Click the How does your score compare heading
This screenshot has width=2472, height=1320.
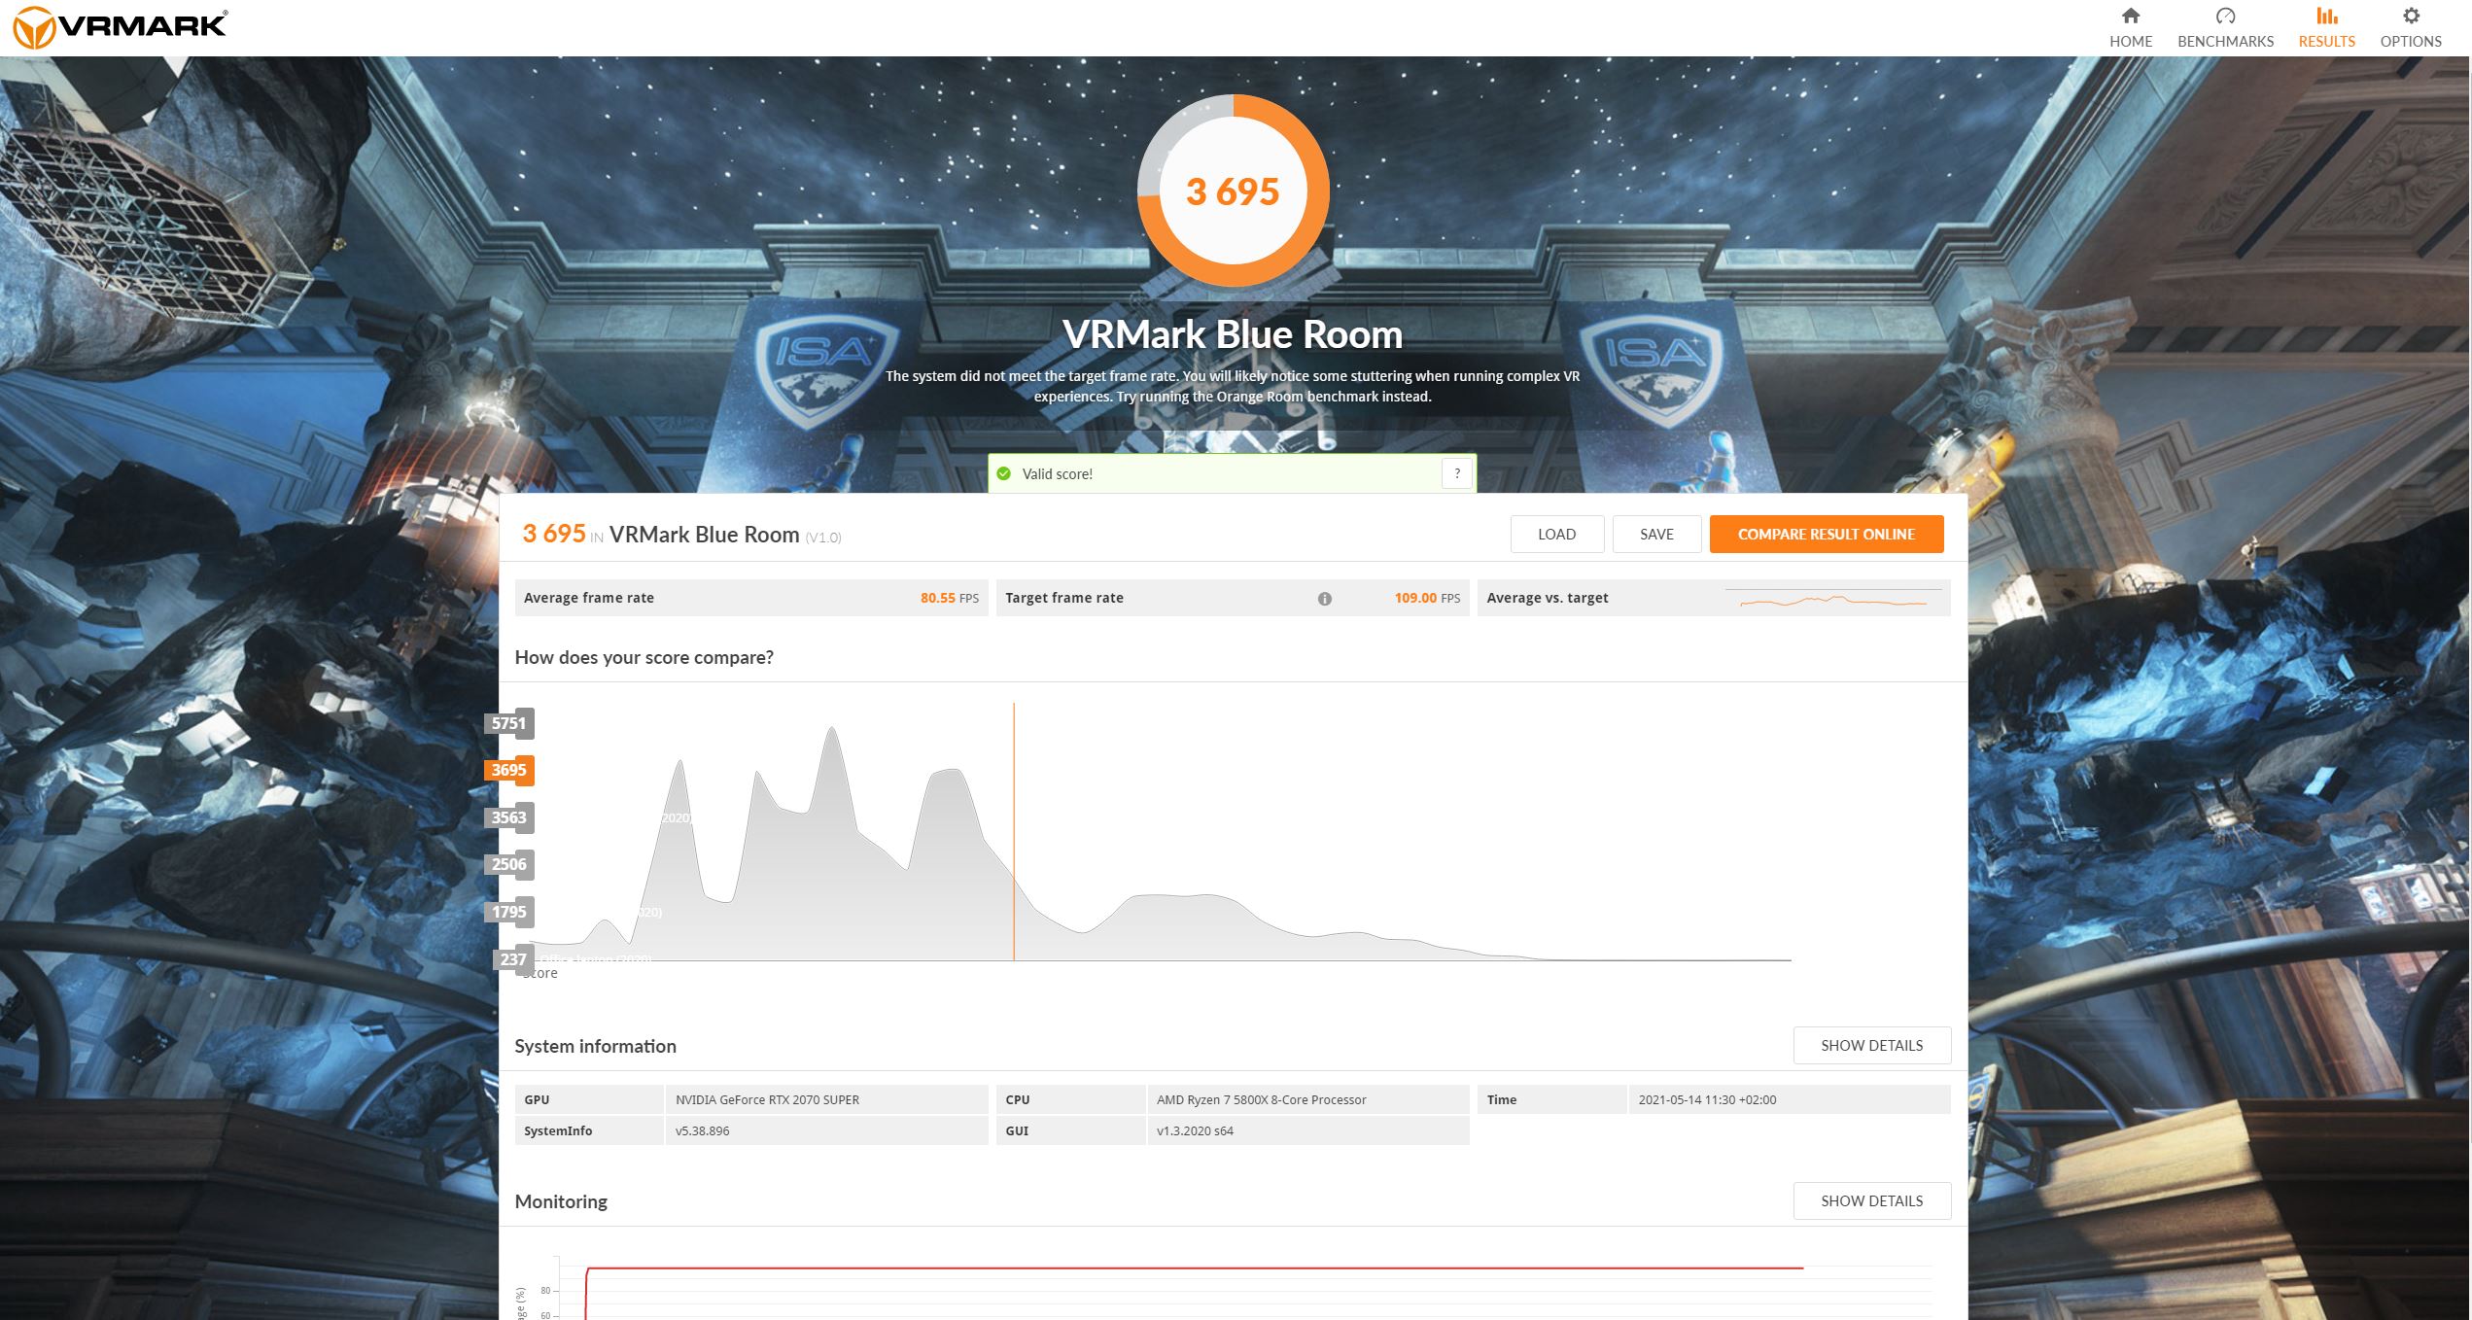pyautogui.click(x=644, y=657)
